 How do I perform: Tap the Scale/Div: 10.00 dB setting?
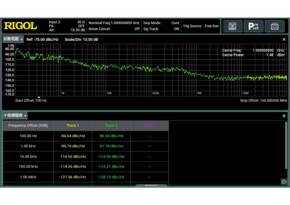coord(82,40)
